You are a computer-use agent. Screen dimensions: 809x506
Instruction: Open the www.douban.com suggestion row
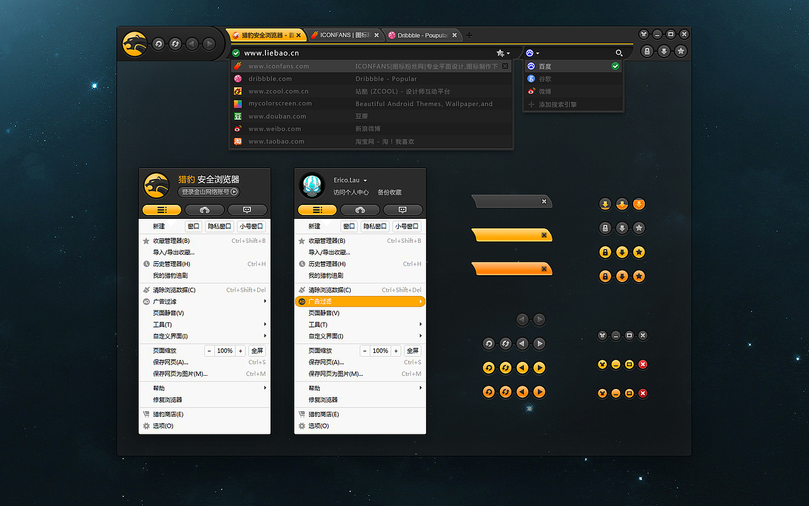pos(371,116)
